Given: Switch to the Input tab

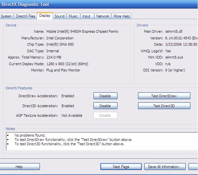Looking at the screenshot, I should (86, 16).
